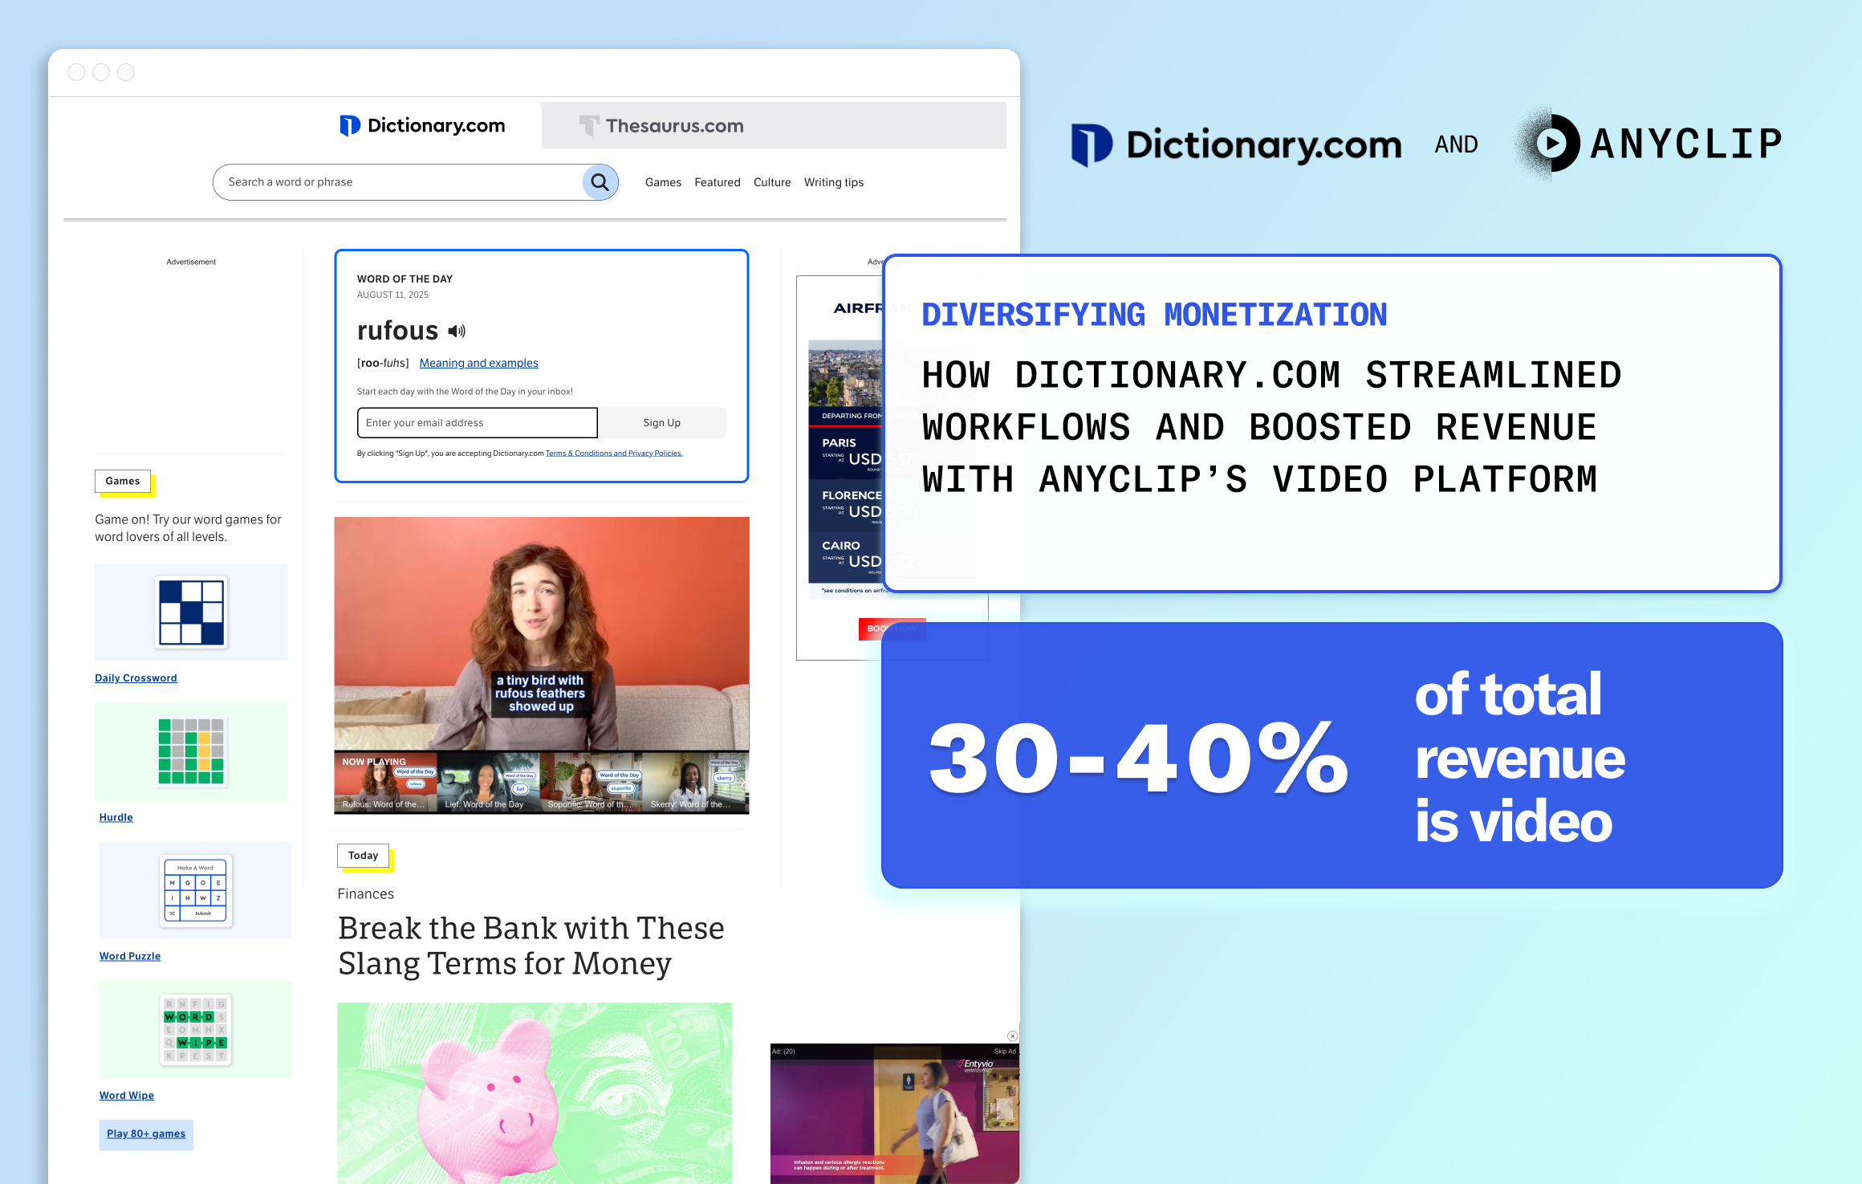Open 'Meaning and examples' link for rufous
Viewport: 1862px width, 1184px height.
pos(478,363)
